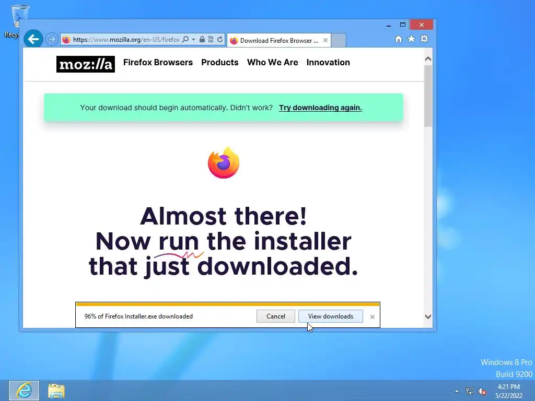Open the security lock report icon

(x=202, y=39)
